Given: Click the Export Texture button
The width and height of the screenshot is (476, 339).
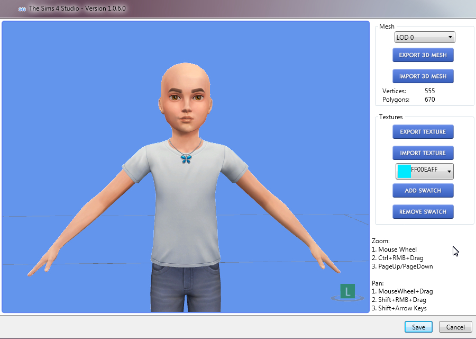Looking at the screenshot, I should (x=423, y=132).
